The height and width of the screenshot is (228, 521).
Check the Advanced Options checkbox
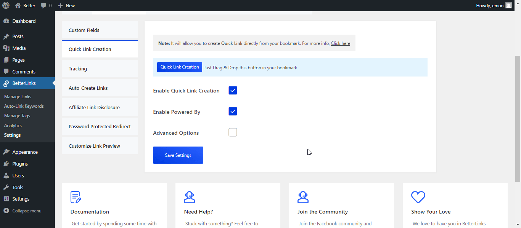pyautogui.click(x=233, y=132)
